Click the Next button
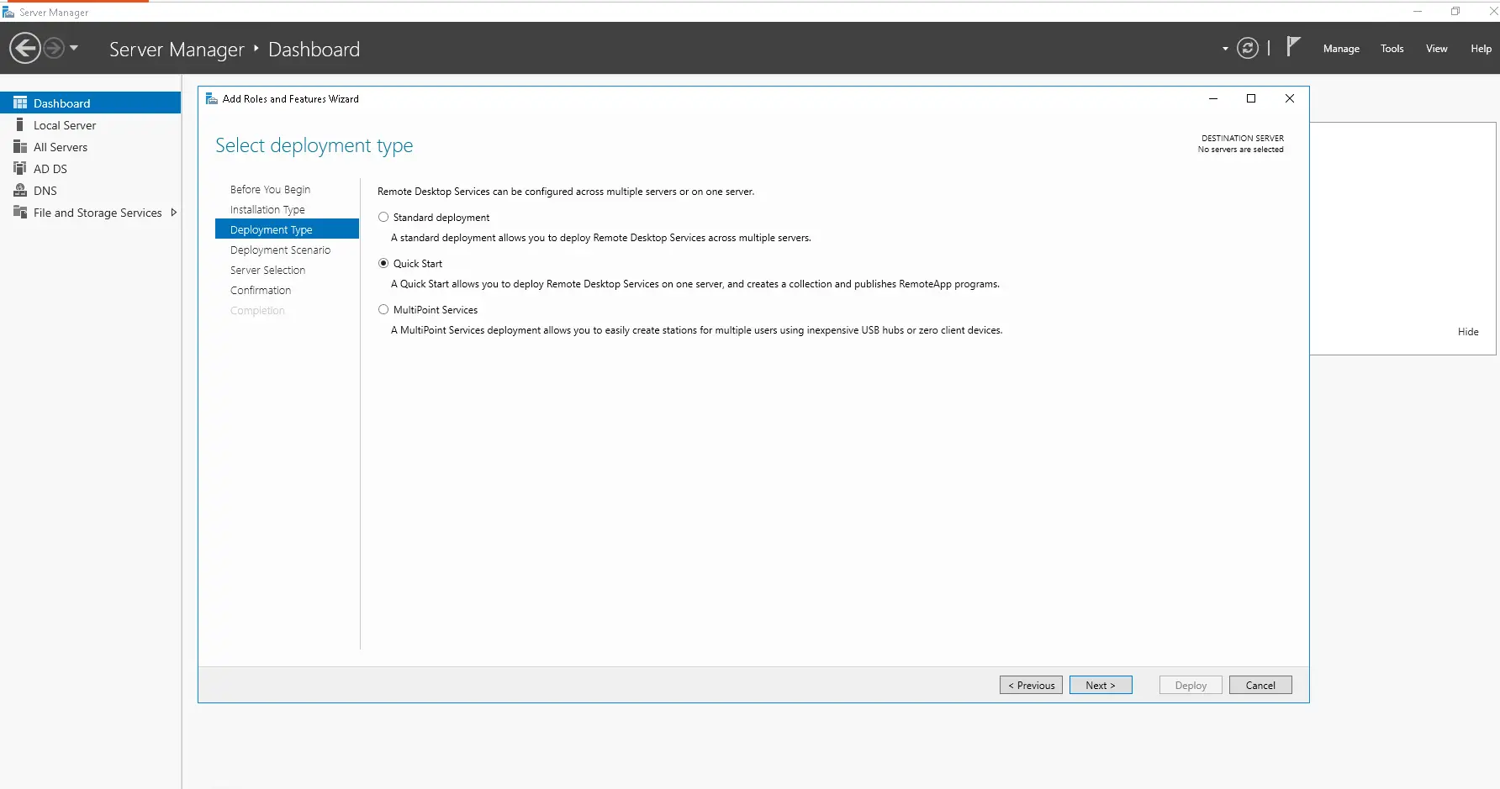 click(1101, 685)
